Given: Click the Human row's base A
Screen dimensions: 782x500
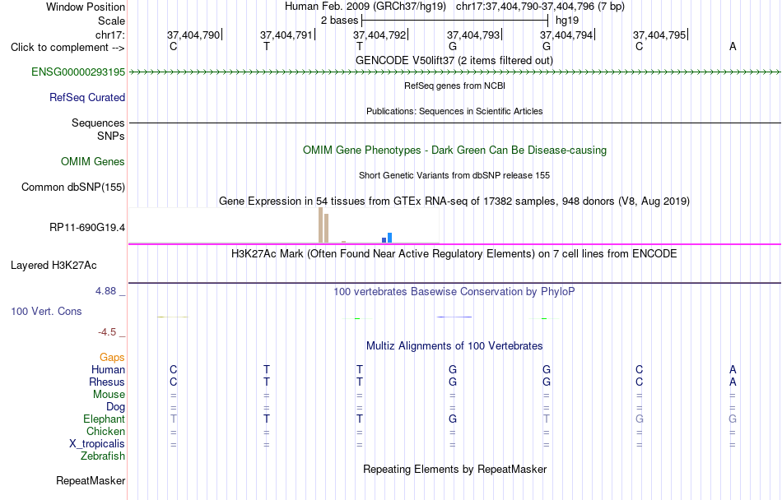Looking at the screenshot, I should pos(733,370).
